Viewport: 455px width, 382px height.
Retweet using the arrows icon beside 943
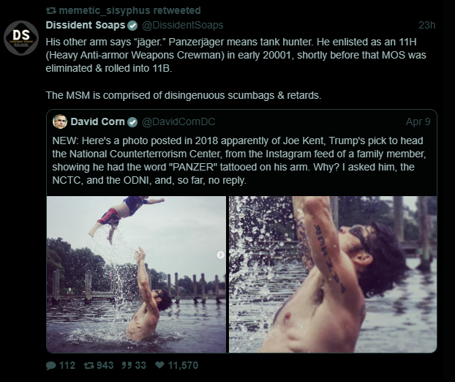coord(89,365)
